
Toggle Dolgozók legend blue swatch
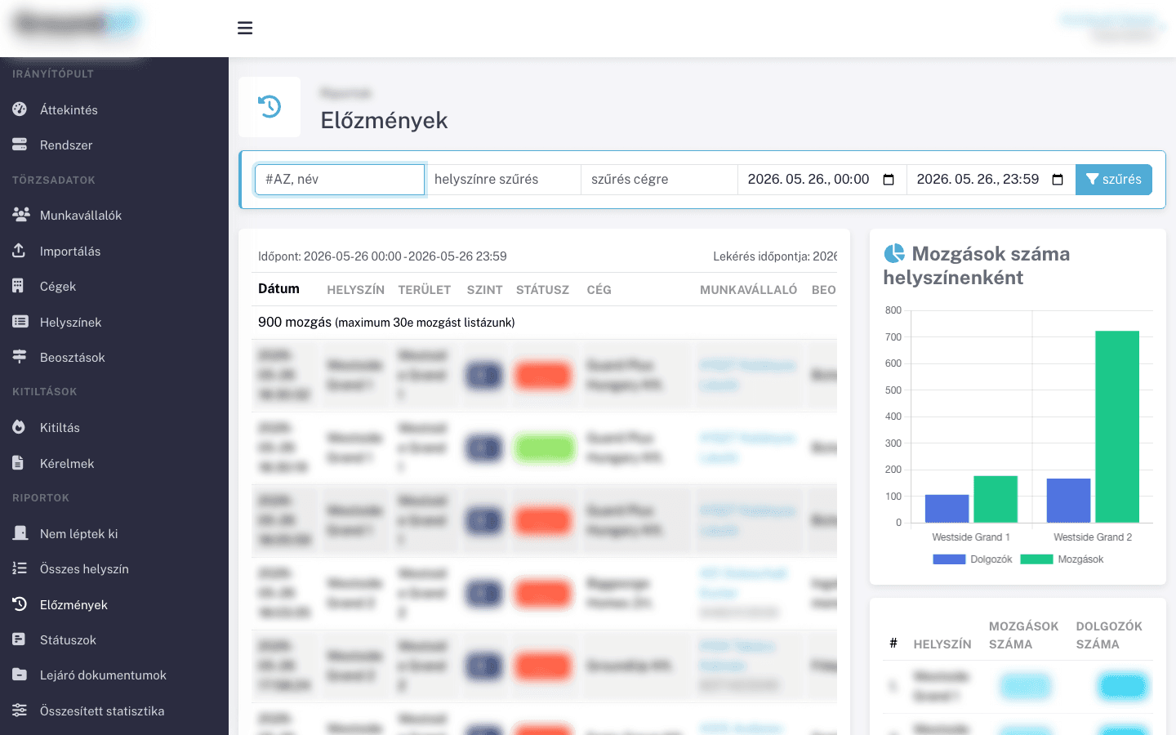[x=949, y=559]
